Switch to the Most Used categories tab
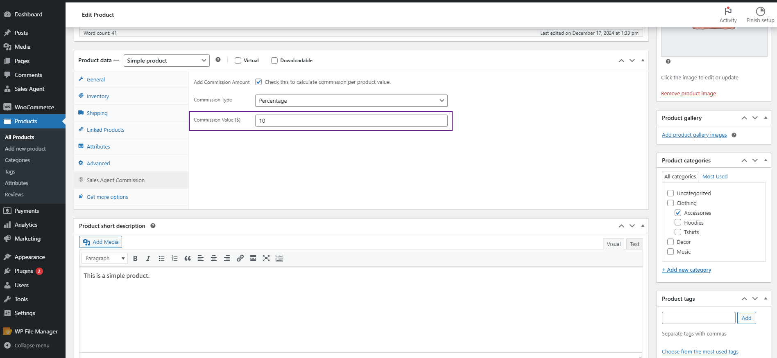The height and width of the screenshot is (358, 777). [715, 176]
